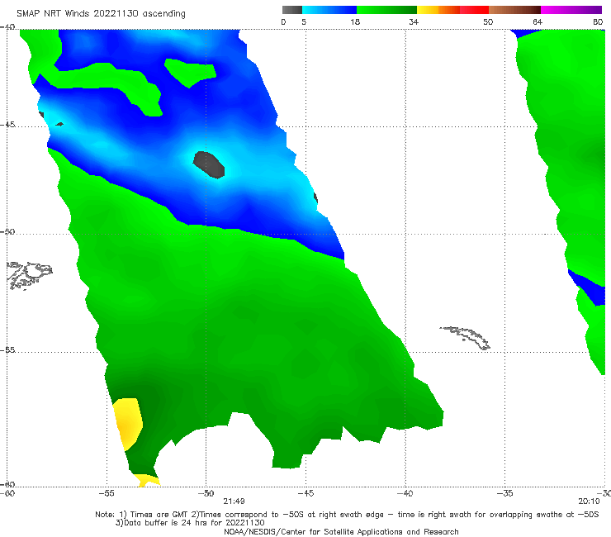611x537 pixels.
Task: Click the swath time '20:10'
Action: [589, 501]
